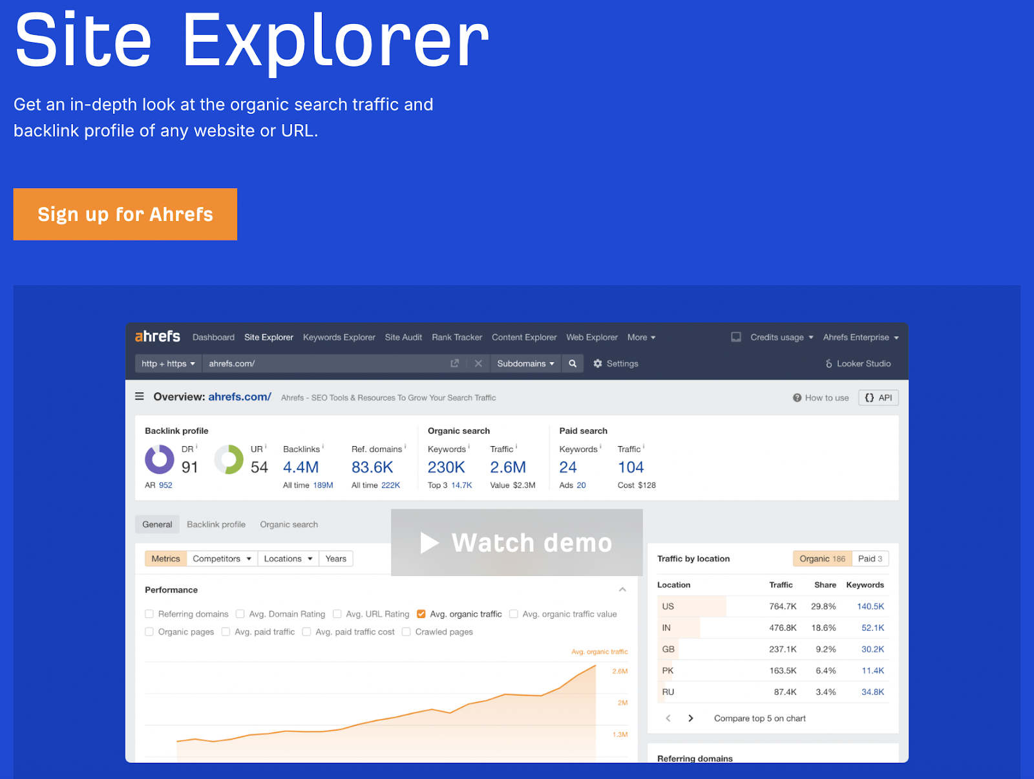1034x779 pixels.
Task: Open the Competitors dropdown
Action: (222, 559)
